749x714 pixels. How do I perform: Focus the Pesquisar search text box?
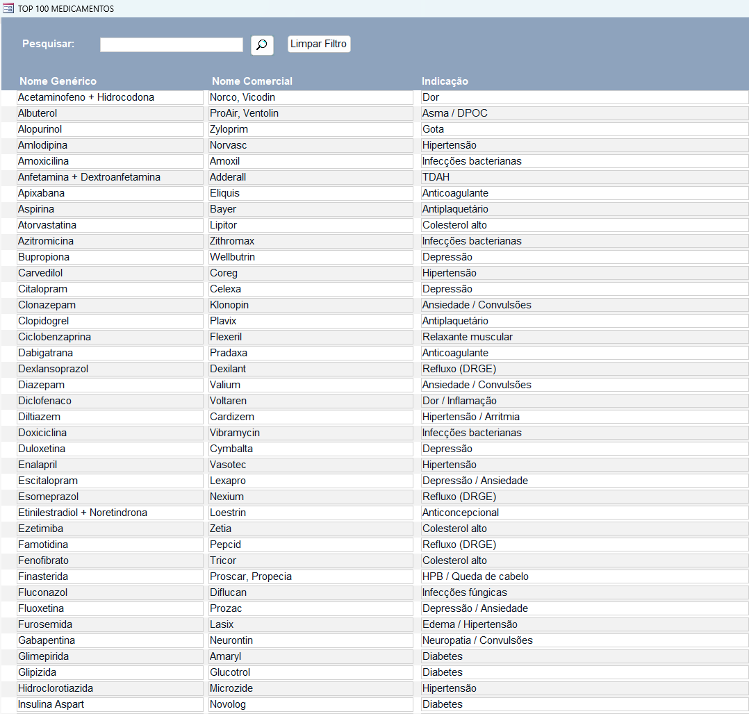pos(171,45)
